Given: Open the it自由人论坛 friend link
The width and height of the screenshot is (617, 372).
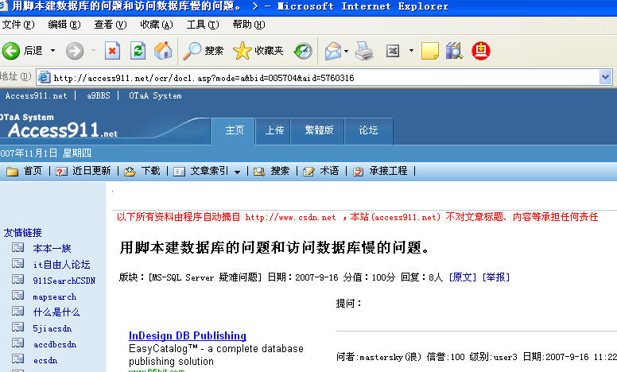Looking at the screenshot, I should (61, 265).
